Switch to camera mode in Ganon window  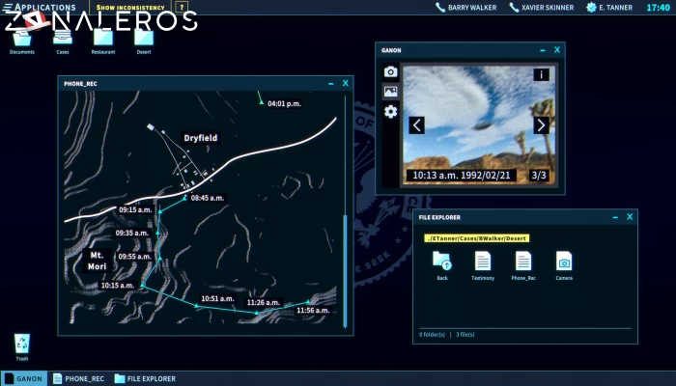coord(390,71)
